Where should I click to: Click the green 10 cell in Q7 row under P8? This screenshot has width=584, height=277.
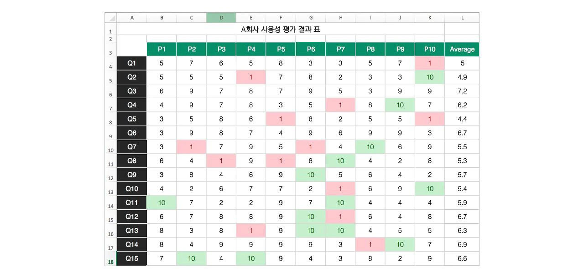coord(370,147)
